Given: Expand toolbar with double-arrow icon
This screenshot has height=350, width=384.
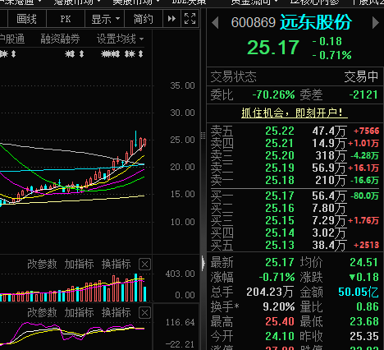Looking at the screenshot, I should coord(171,19).
